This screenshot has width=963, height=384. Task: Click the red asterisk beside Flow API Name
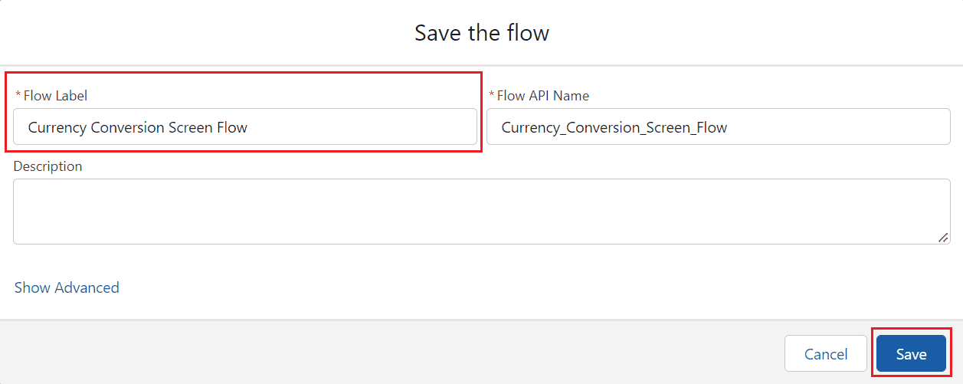coord(492,94)
